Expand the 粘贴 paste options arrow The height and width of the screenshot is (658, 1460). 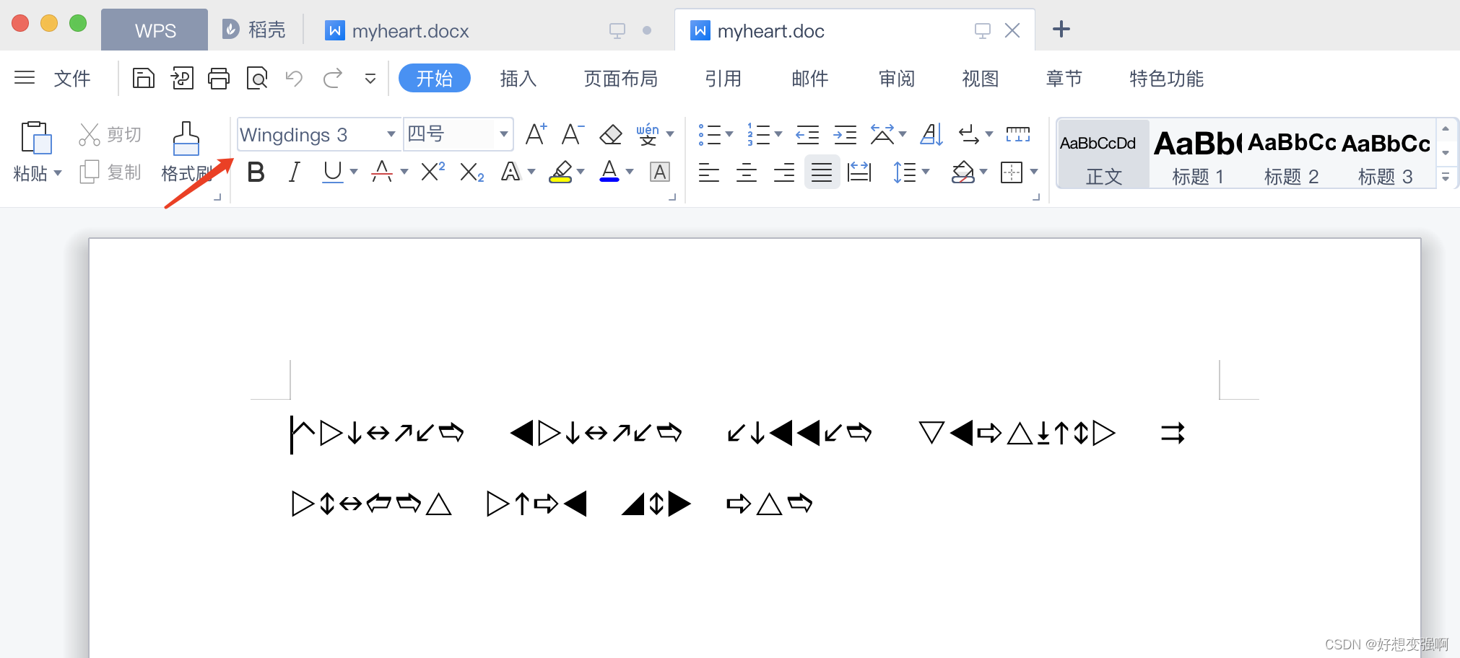[58, 173]
